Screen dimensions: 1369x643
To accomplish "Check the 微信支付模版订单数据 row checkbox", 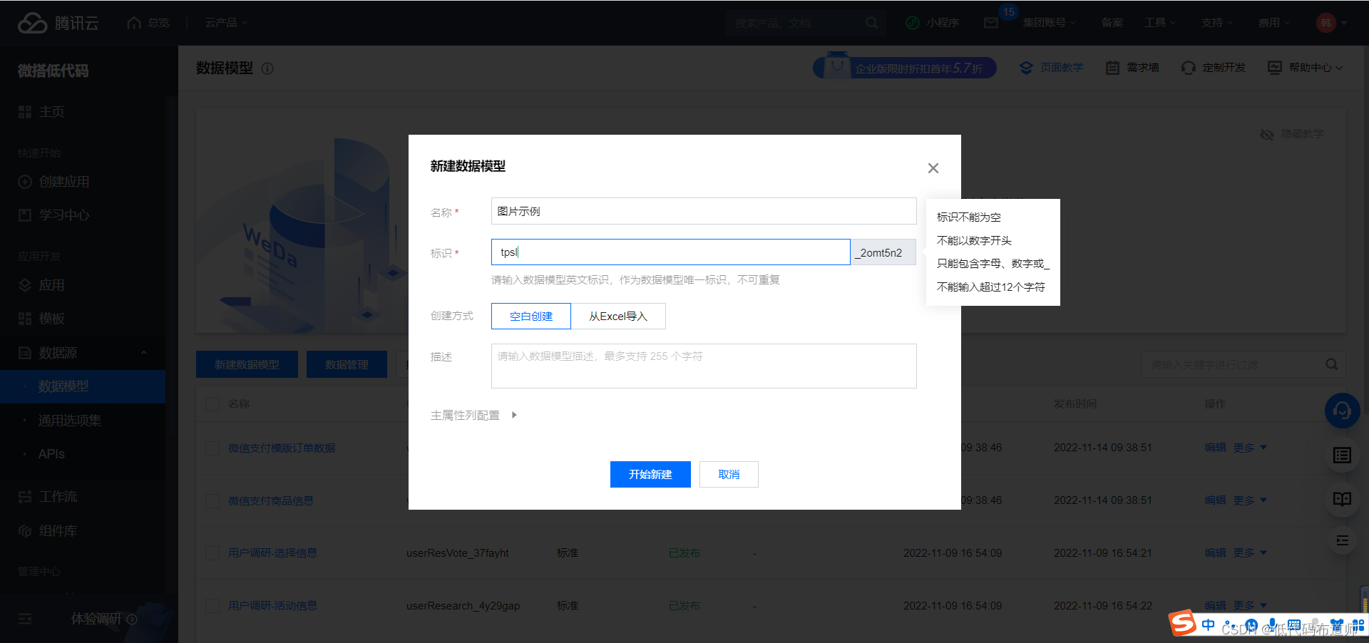I will click(x=212, y=448).
